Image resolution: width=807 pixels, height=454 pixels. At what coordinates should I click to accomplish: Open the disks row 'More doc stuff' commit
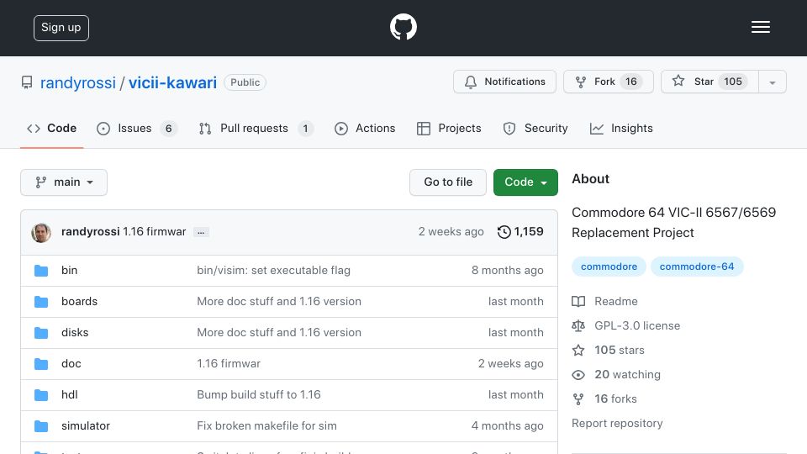(279, 333)
